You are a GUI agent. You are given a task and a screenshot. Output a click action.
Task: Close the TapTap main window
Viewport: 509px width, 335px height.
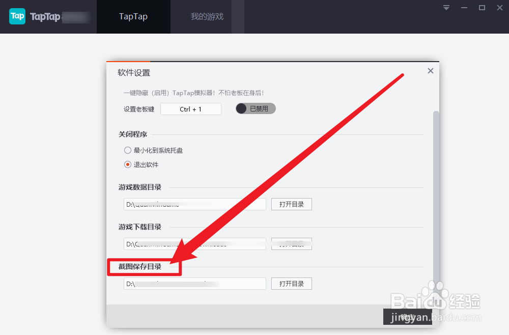[500, 8]
